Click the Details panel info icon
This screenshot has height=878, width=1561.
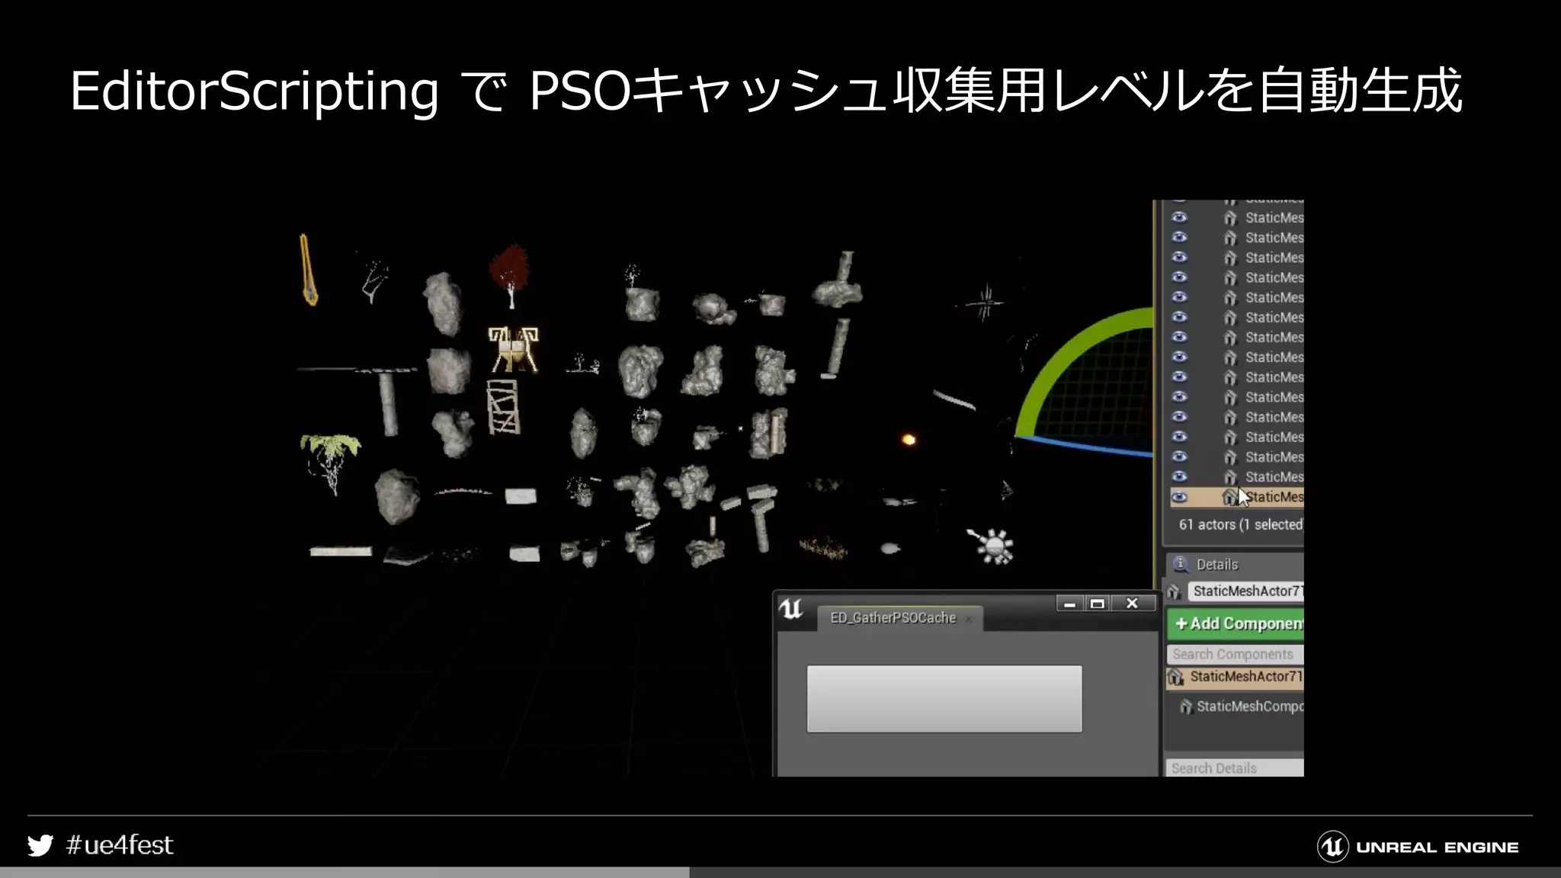point(1180,564)
